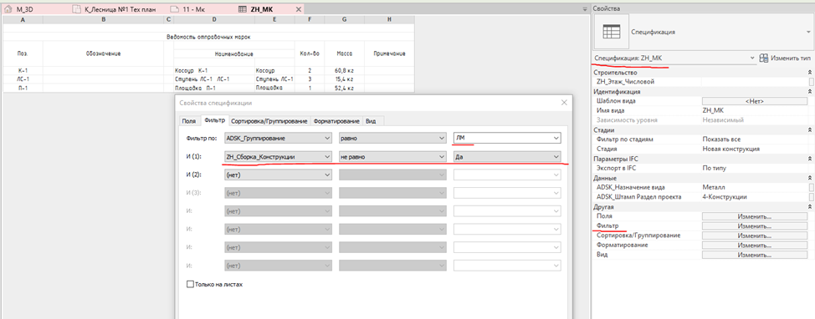Click Изменить button for Сортировка/Группирование

tap(754, 235)
